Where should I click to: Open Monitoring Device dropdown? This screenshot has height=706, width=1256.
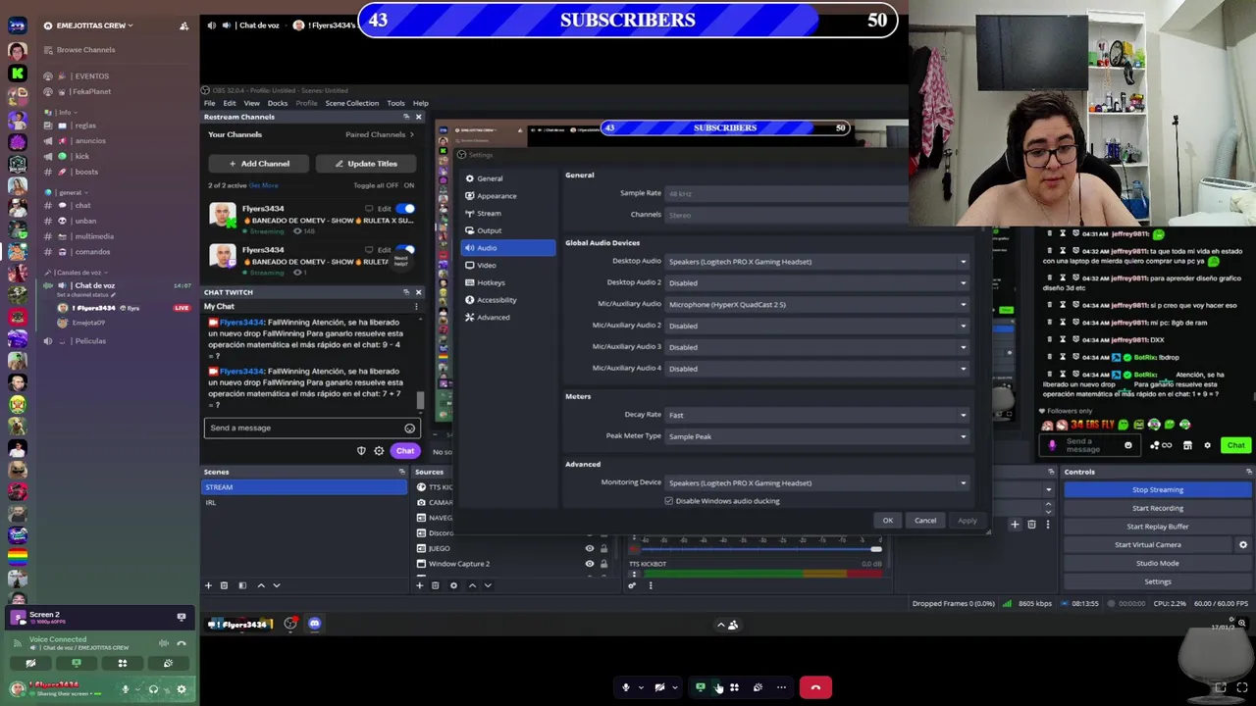[817, 483]
